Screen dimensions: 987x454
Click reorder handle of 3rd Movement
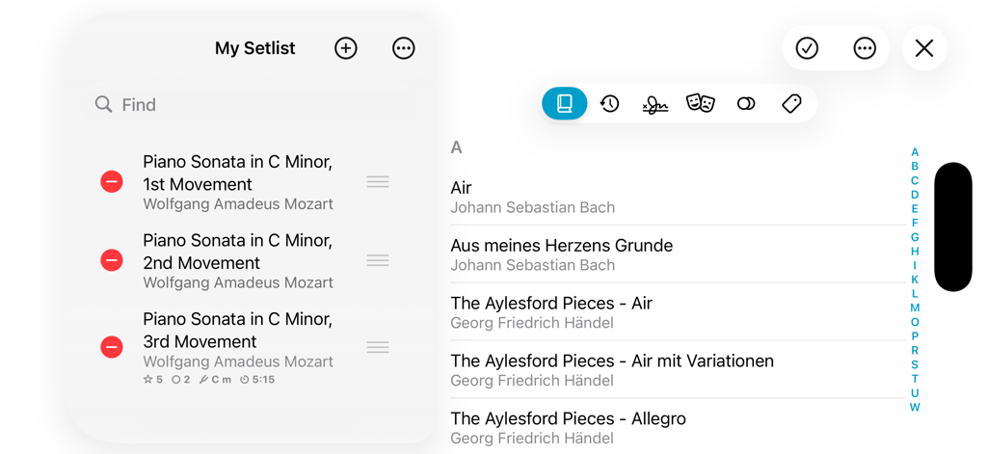click(378, 347)
